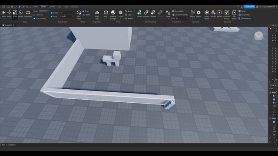Adjust the Move studs stepper
The height and width of the screenshot is (156, 278).
(x=73, y=16)
